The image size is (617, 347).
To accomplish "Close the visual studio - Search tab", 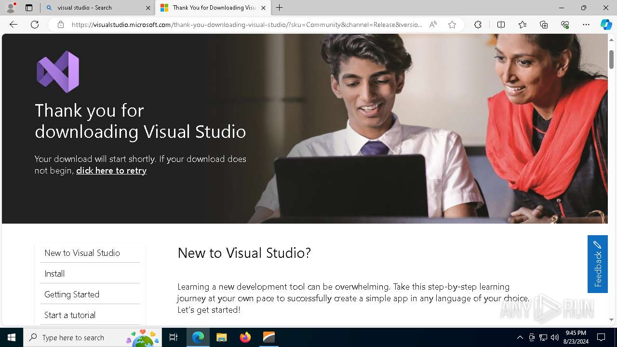I will [148, 8].
